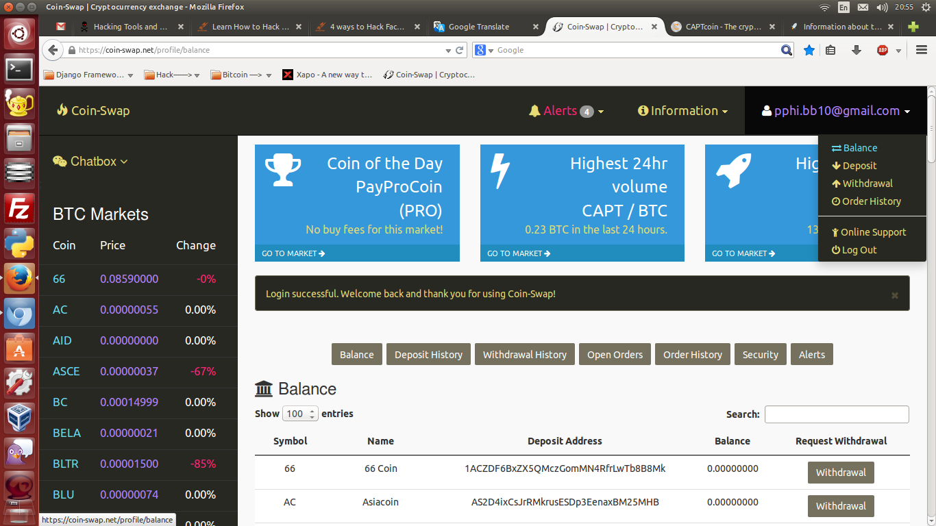The height and width of the screenshot is (526, 936).
Task: Go to market for Coin of the Day
Action: pos(293,253)
